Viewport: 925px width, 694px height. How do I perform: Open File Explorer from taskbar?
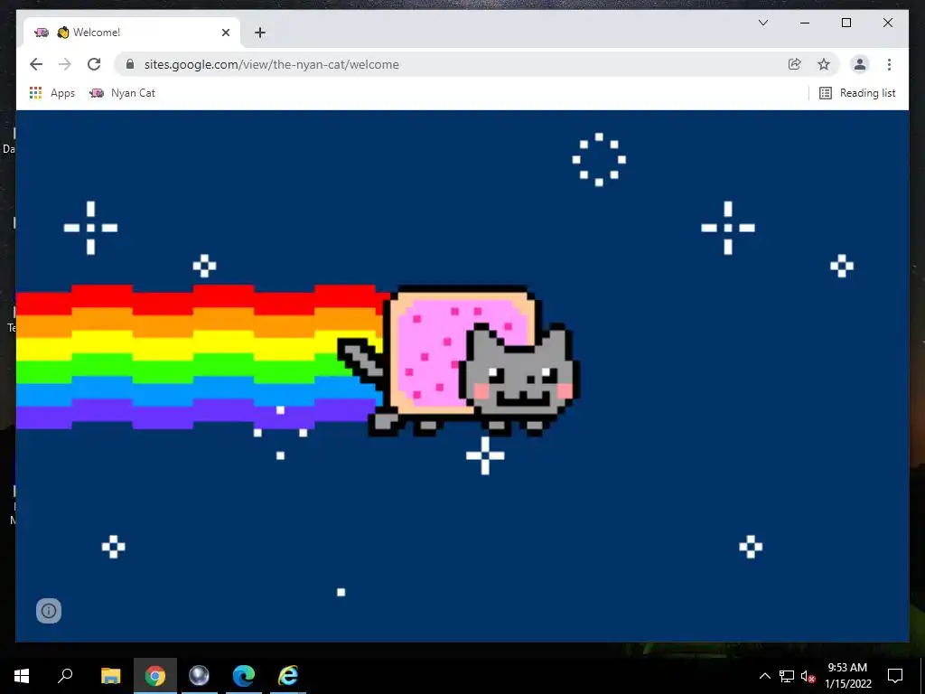click(x=110, y=675)
